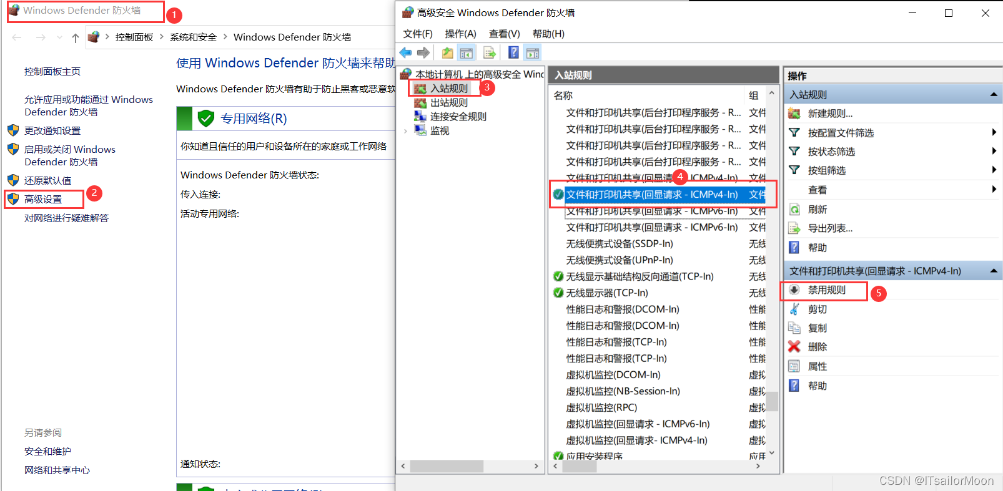Open 属性 properties for the selected rule
1003x491 pixels.
(x=818, y=366)
